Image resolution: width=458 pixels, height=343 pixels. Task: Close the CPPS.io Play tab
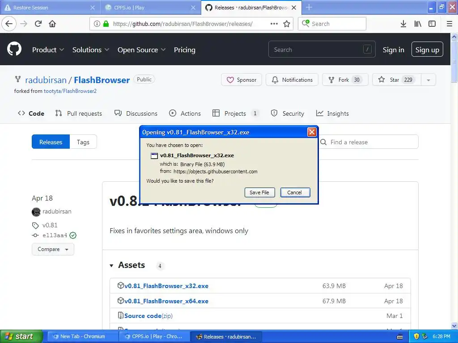[x=193, y=8]
